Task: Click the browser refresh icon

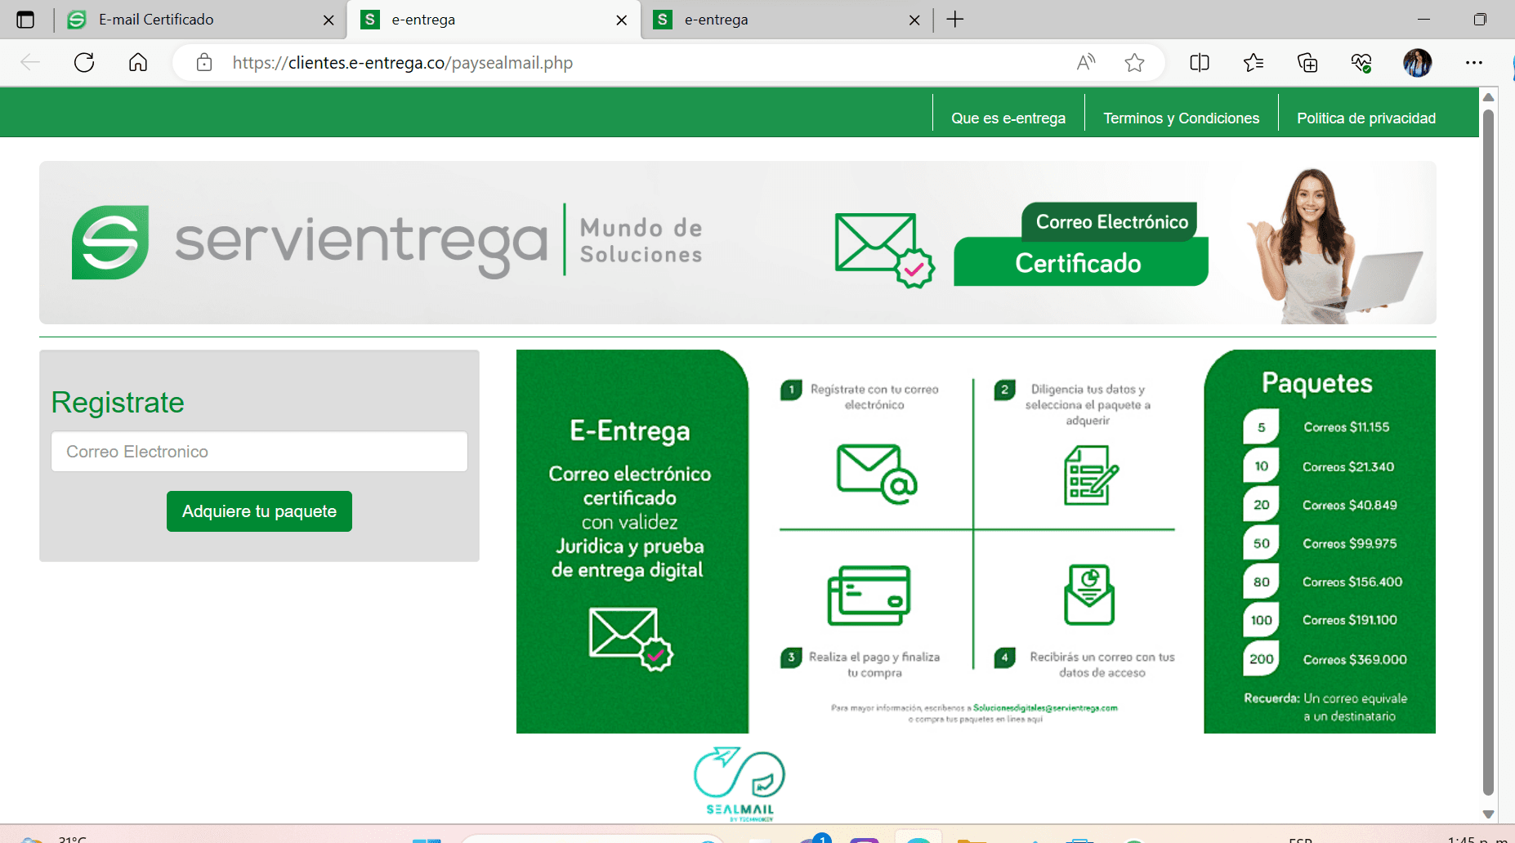Action: pos(84,63)
